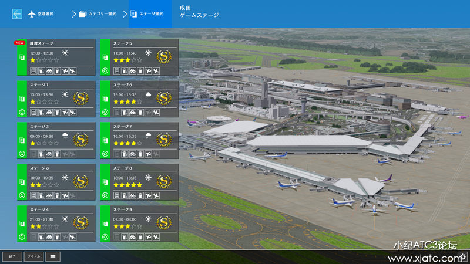Click the chevron before ステージ選択
This screenshot has width=470, height=264.
coord(125,13)
